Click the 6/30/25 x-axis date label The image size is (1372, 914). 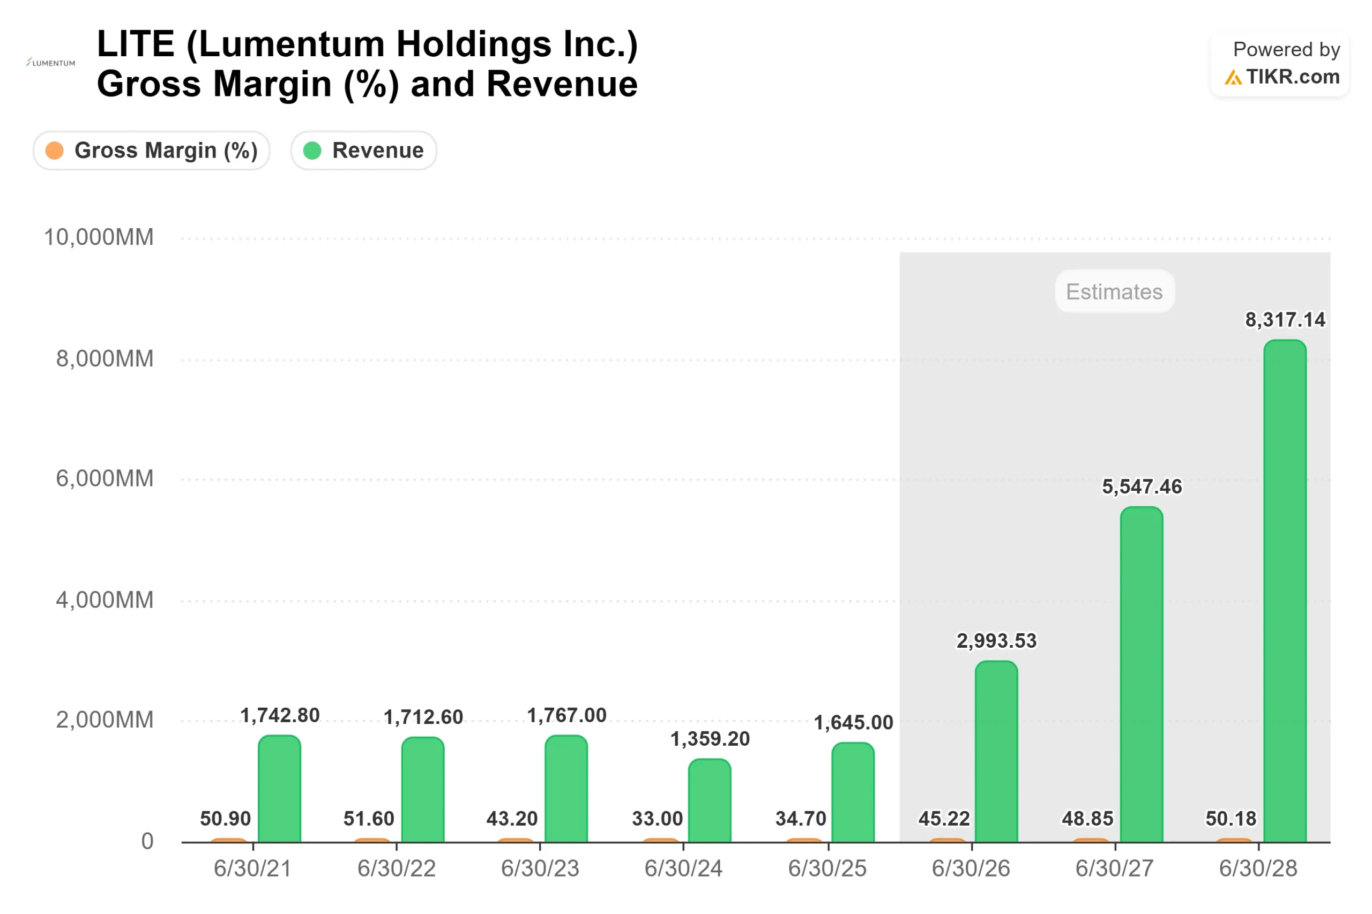pos(827,868)
